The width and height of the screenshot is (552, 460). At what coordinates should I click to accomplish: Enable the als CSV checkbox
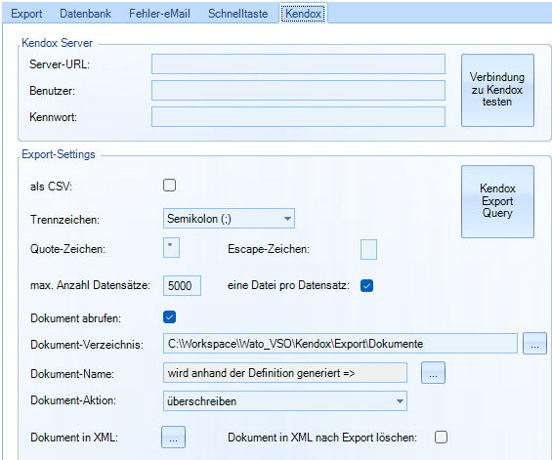pos(169,186)
